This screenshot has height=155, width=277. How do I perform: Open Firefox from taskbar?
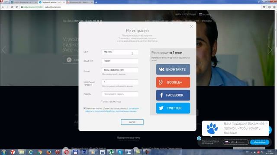pyautogui.click(x=48, y=152)
